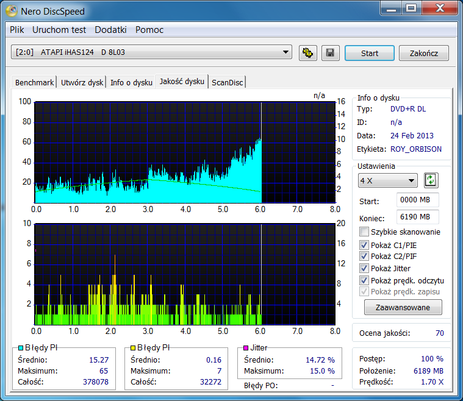Viewport: 463px width, 401px height.
Task: Click the quality score value 70
Action: pyautogui.click(x=440, y=333)
